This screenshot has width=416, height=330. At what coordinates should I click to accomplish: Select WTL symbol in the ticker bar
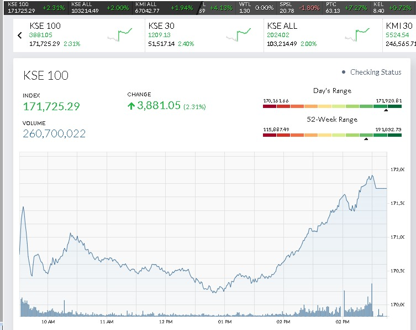256,8
